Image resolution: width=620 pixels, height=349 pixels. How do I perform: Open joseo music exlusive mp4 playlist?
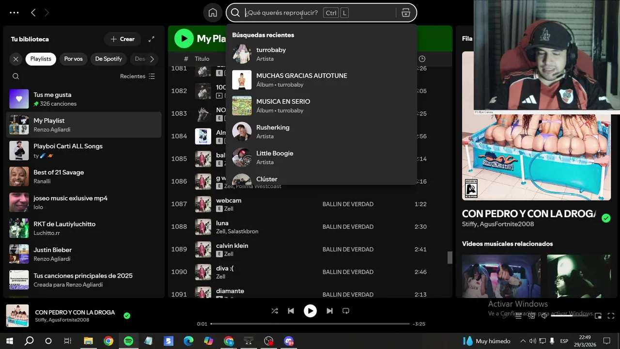(x=84, y=202)
